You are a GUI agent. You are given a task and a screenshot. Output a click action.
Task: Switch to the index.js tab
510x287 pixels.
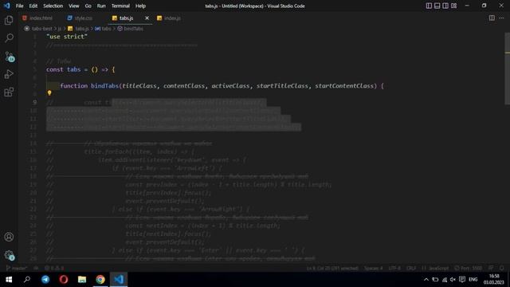click(169, 18)
